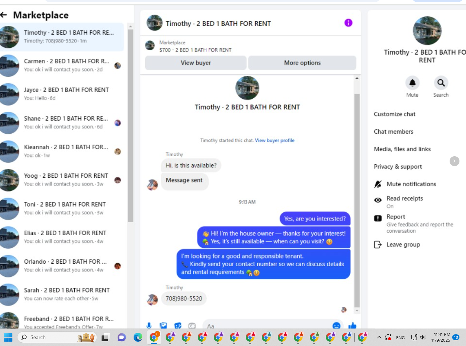
Task: Click Report to give feedback
Action: point(417,223)
